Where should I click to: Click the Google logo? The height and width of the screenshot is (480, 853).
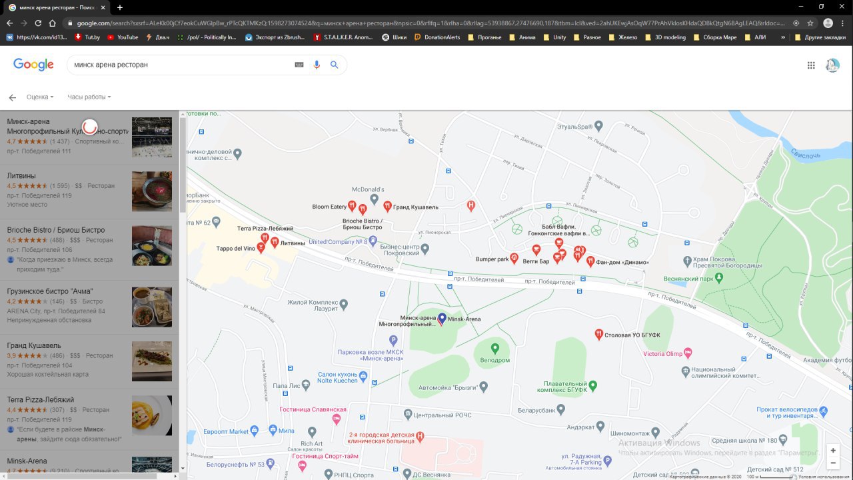(33, 65)
